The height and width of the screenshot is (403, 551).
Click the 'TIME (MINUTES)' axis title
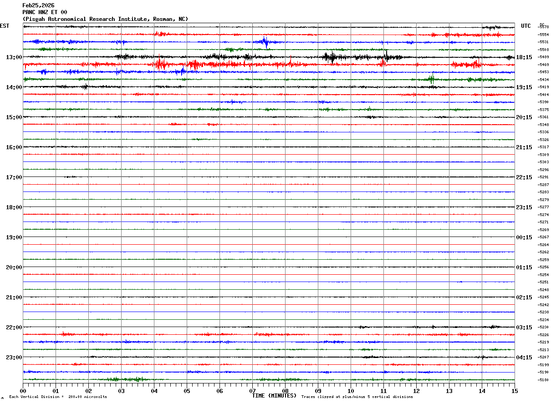tap(274, 396)
